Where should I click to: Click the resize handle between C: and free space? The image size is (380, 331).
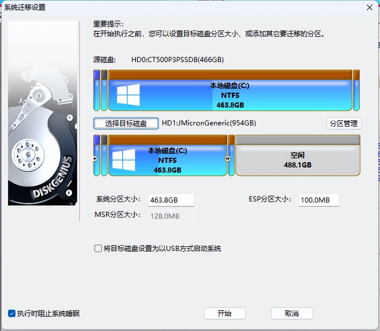tap(228, 158)
